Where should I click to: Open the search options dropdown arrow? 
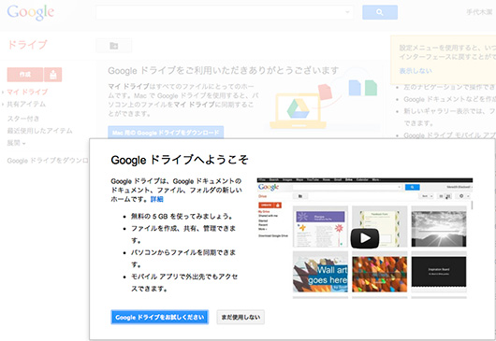pos(347,12)
